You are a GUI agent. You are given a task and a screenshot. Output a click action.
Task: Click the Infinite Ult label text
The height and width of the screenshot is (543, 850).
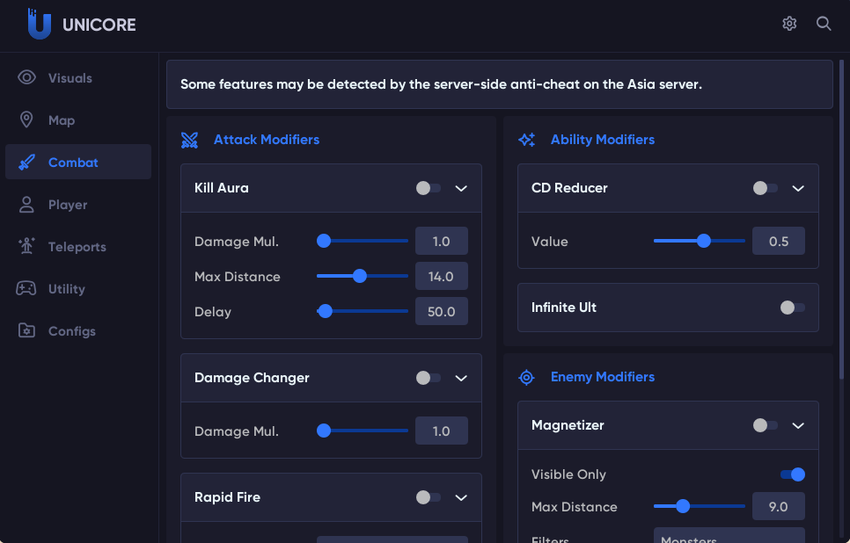tap(564, 308)
